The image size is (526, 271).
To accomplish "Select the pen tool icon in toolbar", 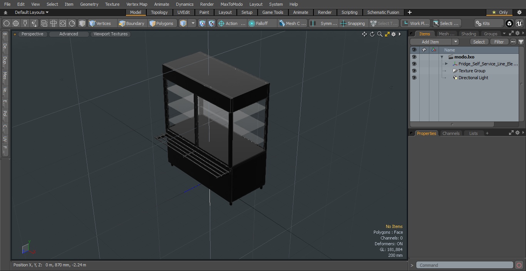I will pyautogui.click(x=25, y=23).
